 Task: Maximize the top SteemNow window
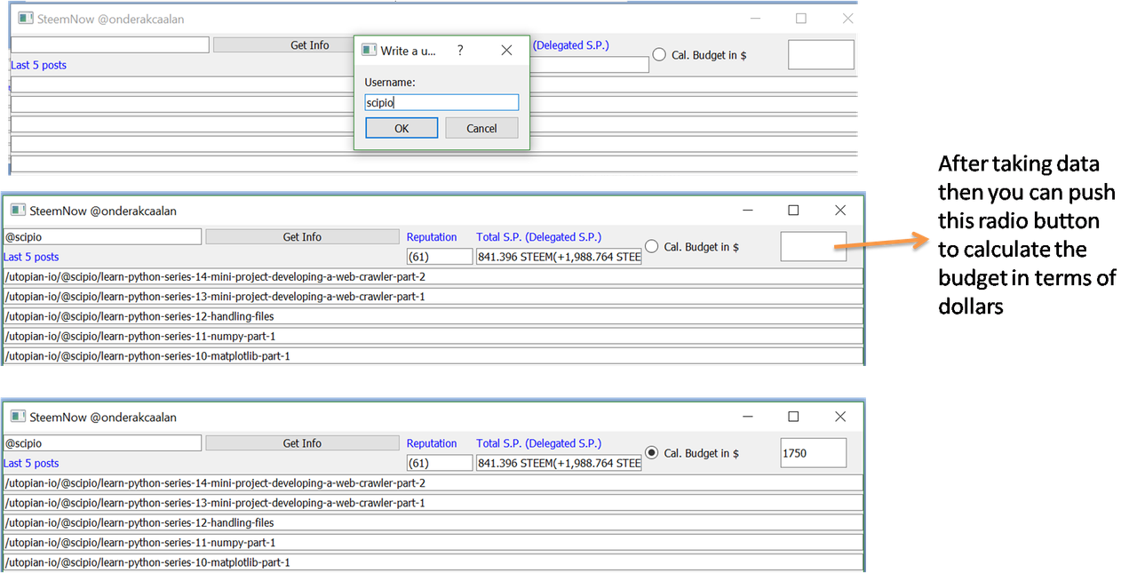801,19
